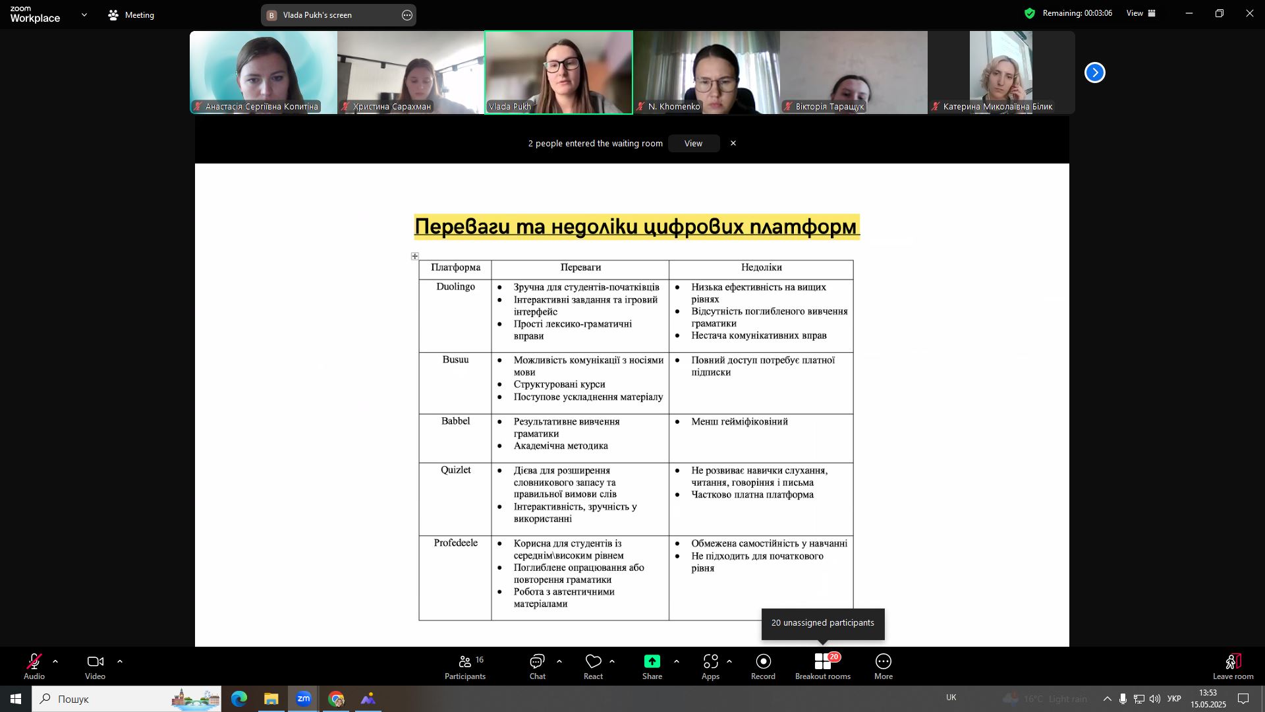Viewport: 1265px width, 712px height.
Task: Click View for waiting room participants
Action: [693, 143]
